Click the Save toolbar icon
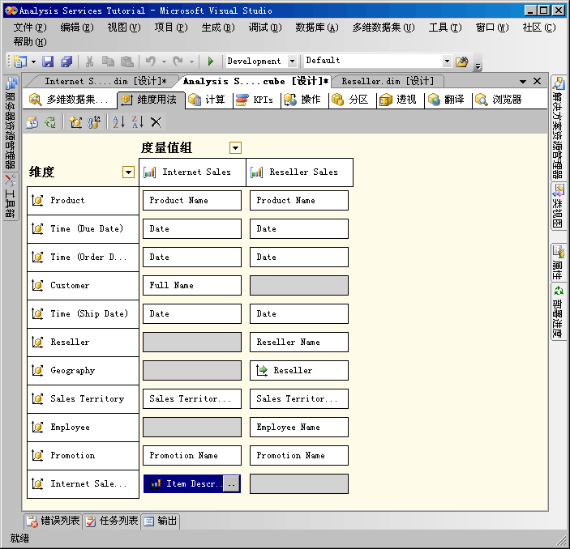This screenshot has height=549, width=570. tap(48, 62)
